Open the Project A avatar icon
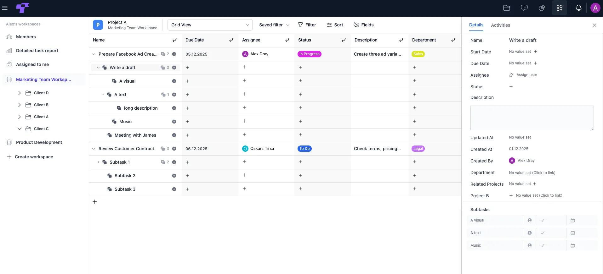 (98, 25)
